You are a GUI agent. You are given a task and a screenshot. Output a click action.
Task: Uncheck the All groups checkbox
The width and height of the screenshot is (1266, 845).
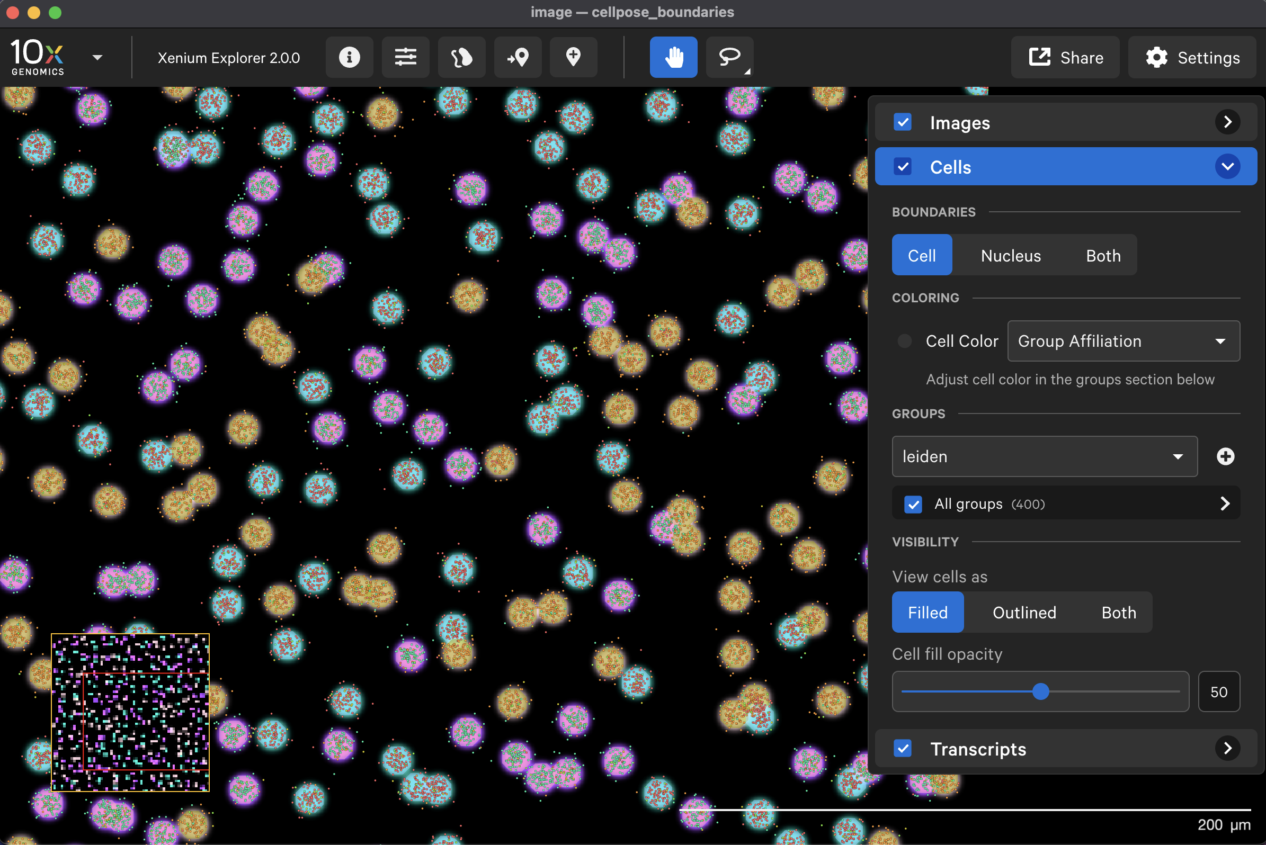(x=913, y=505)
